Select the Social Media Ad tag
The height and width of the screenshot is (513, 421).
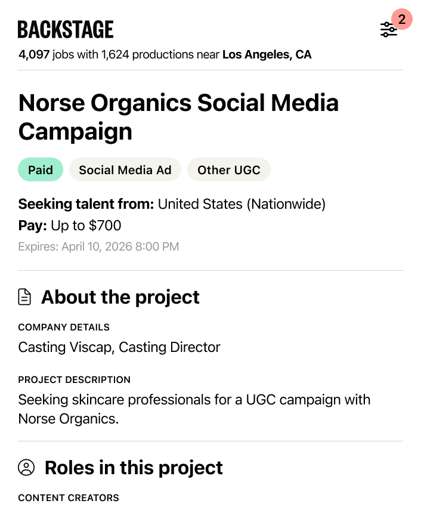click(125, 170)
